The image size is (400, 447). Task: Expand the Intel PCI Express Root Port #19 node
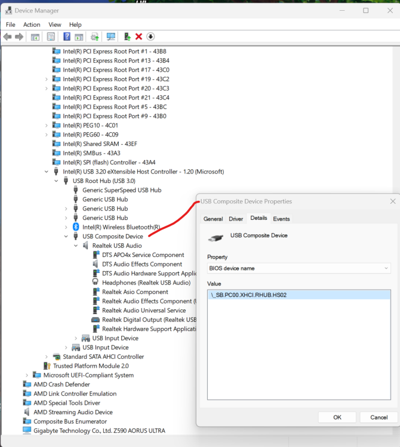tap(47, 79)
